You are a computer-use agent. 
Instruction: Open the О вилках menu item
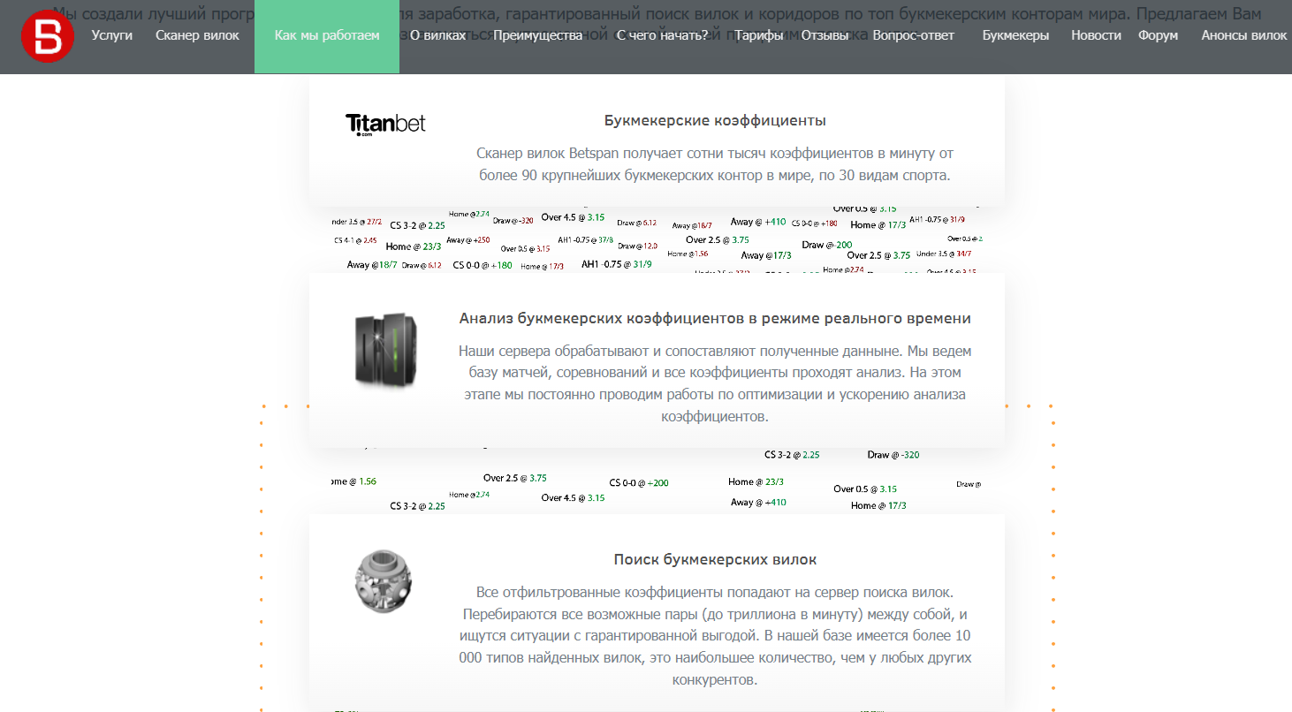coord(438,35)
